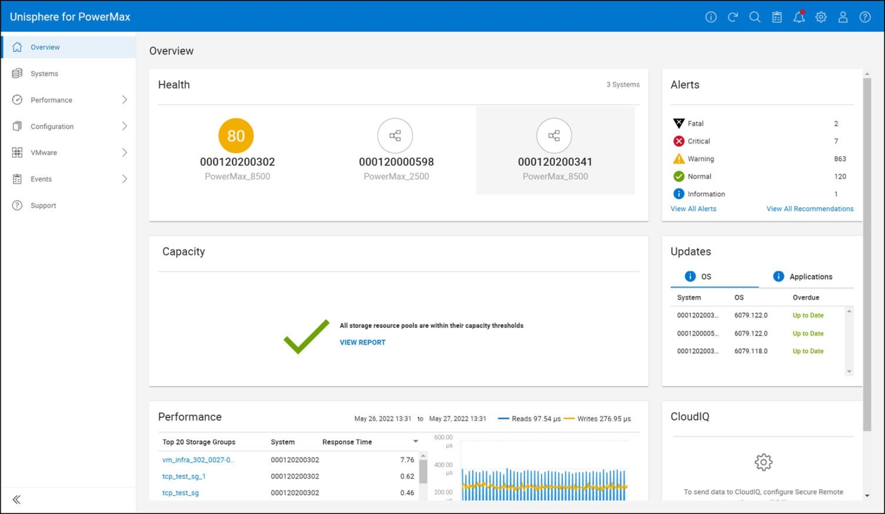Open the search icon in header
Image resolution: width=885 pixels, height=514 pixels.
755,17
